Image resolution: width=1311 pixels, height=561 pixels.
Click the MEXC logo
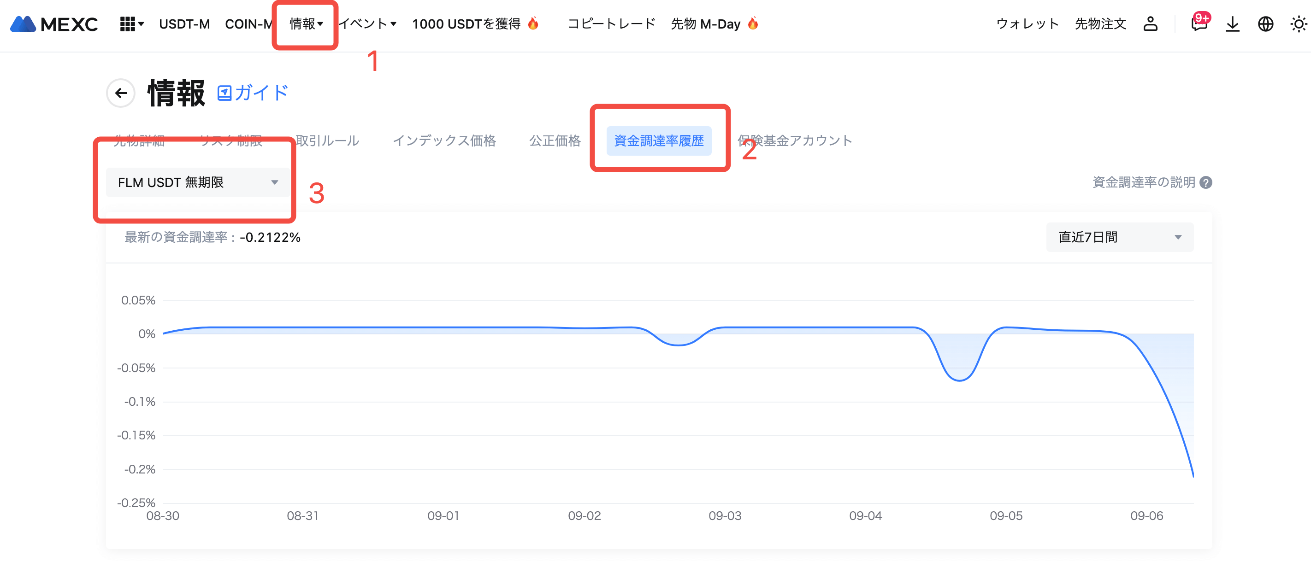[x=54, y=24]
